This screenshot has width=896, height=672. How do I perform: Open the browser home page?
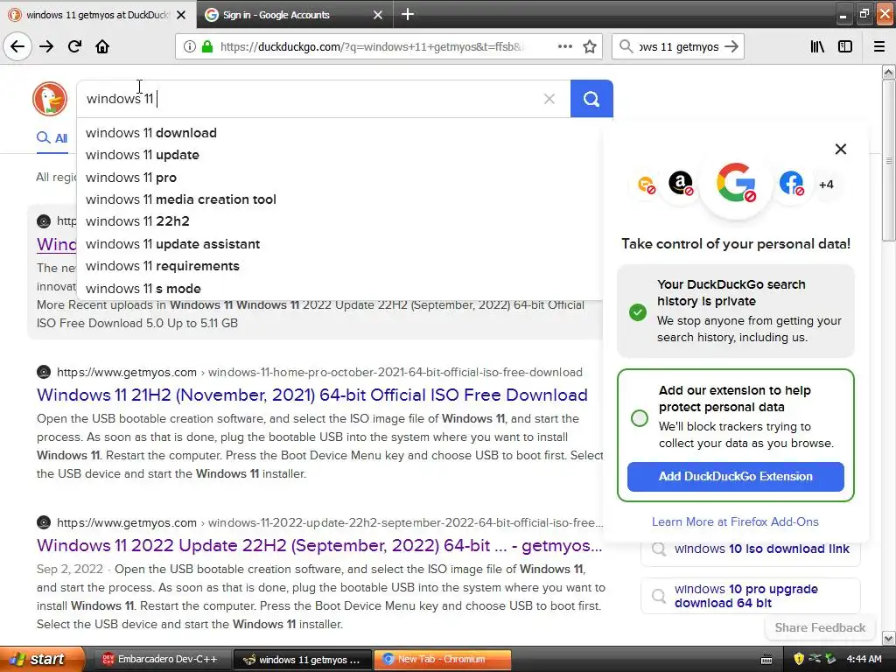[102, 46]
